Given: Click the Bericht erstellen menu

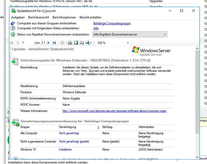Looking at the screenshot, I should tap(90, 17).
